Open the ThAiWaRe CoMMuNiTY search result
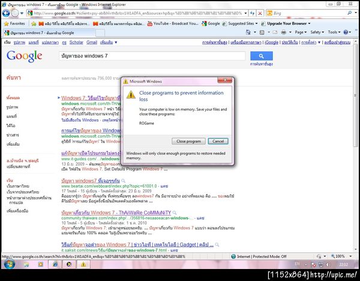360x281 pixels. pos(116,213)
